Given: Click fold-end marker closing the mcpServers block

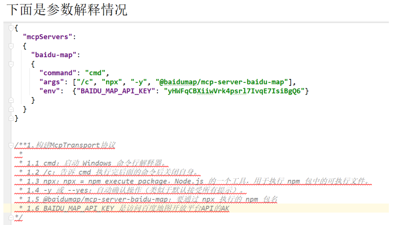Looking at the screenshot, I should click(x=12, y=109).
